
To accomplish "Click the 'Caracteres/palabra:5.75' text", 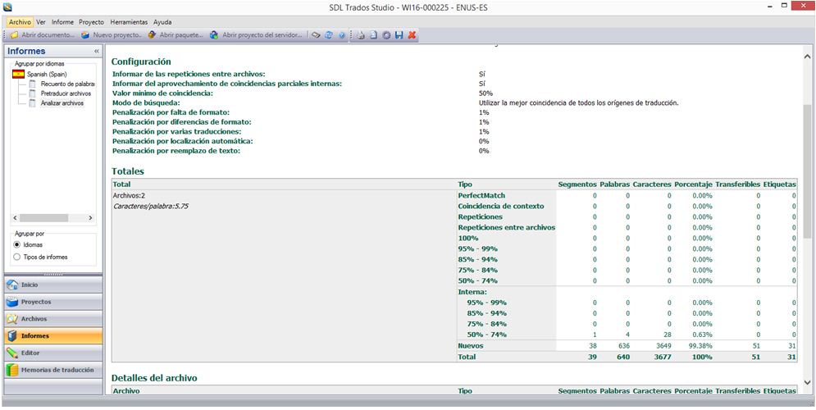I will [150, 207].
